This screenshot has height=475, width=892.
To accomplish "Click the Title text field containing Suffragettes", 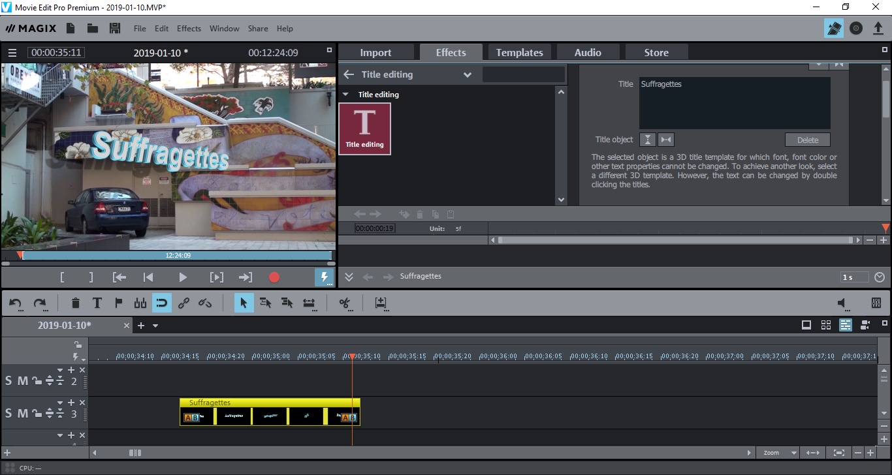I will pos(735,103).
